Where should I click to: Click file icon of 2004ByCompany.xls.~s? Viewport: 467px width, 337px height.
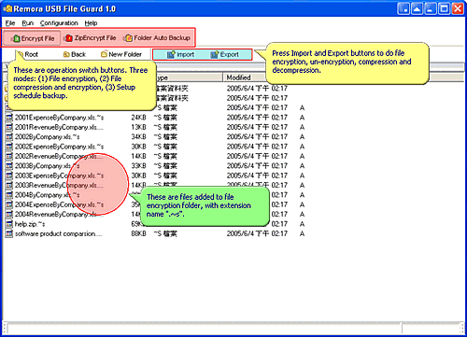coord(9,195)
